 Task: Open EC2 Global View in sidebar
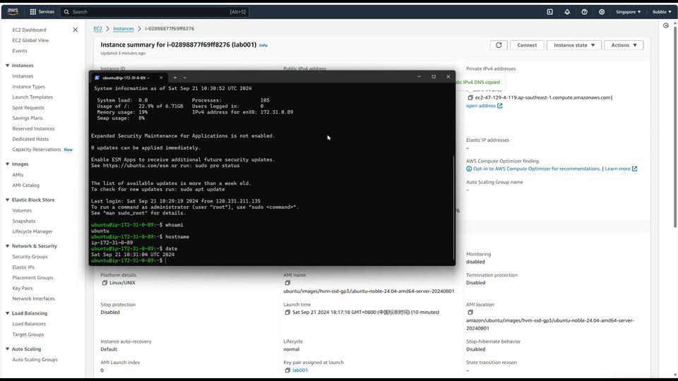tap(30, 40)
